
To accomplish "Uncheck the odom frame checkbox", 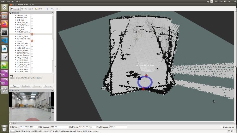I will pyautogui.click(x=32, y=41).
